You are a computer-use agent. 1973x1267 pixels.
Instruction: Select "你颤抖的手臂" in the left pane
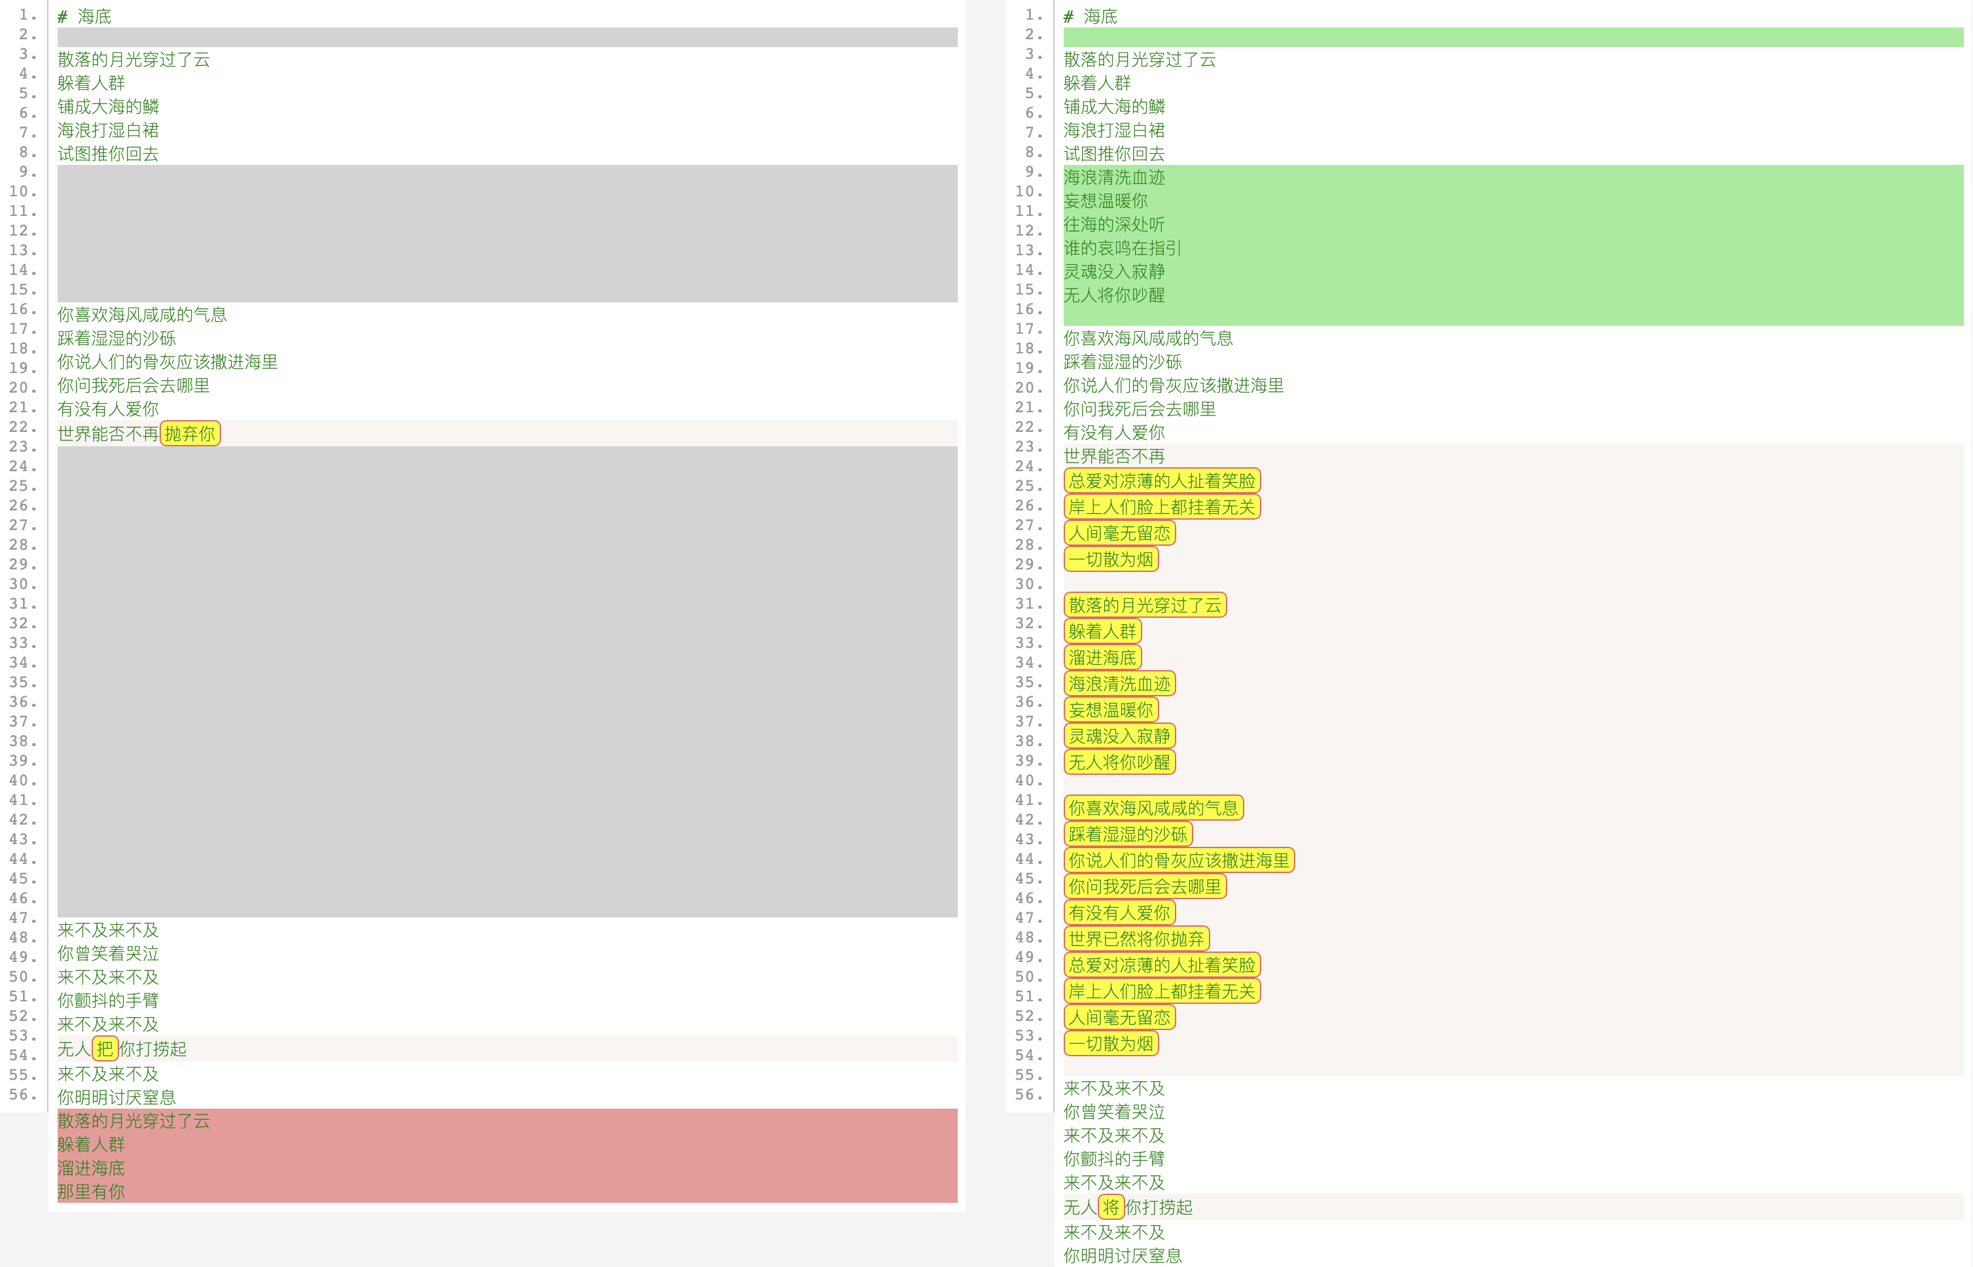(x=108, y=1001)
